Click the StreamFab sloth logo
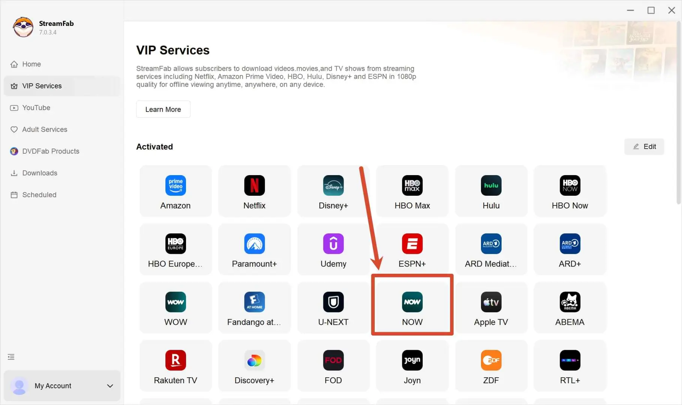Screen dimensions: 682x405 (x=23, y=27)
